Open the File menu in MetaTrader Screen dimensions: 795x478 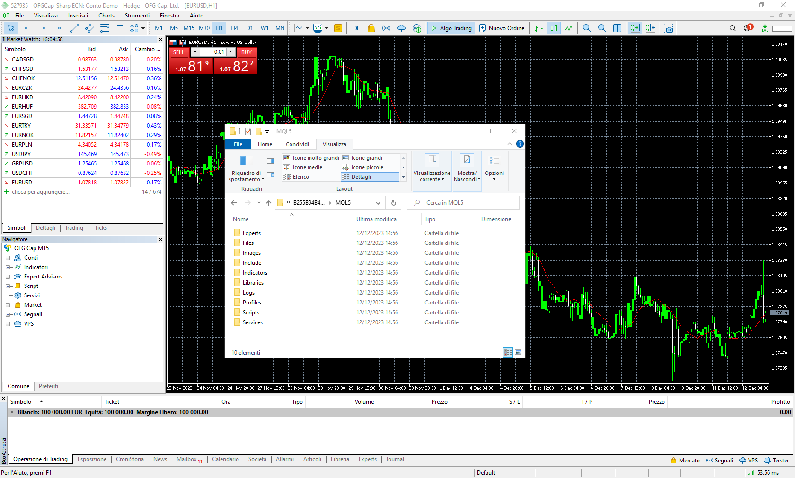click(19, 16)
